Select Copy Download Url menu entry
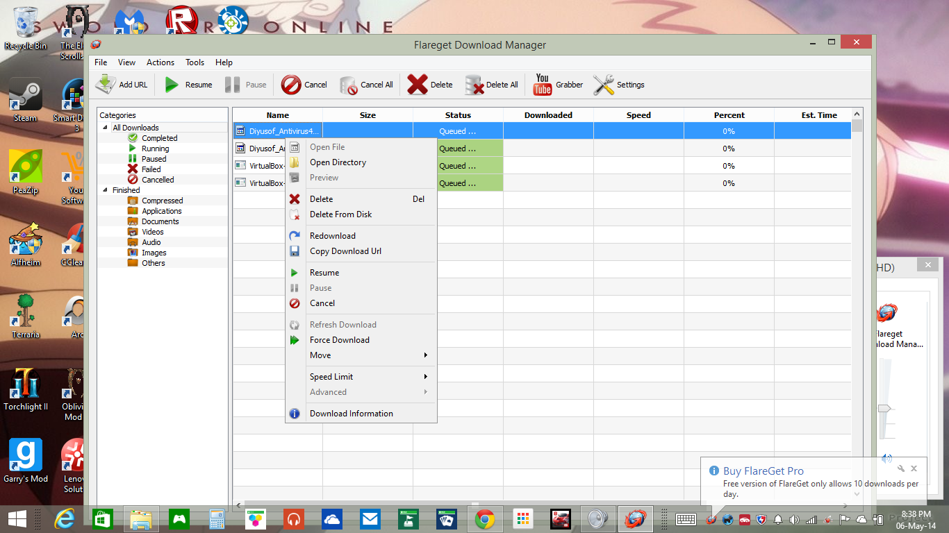The height and width of the screenshot is (533, 949). pos(361,251)
